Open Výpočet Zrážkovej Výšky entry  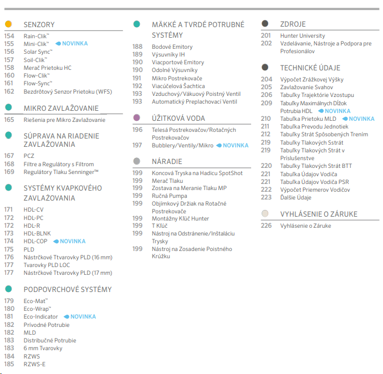(x=311, y=80)
